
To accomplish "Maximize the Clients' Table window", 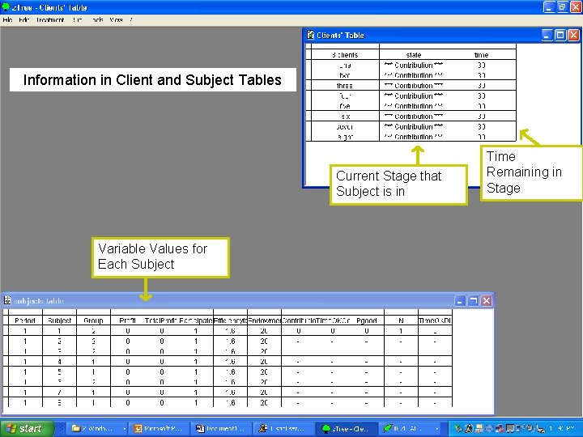I will pos(560,36).
